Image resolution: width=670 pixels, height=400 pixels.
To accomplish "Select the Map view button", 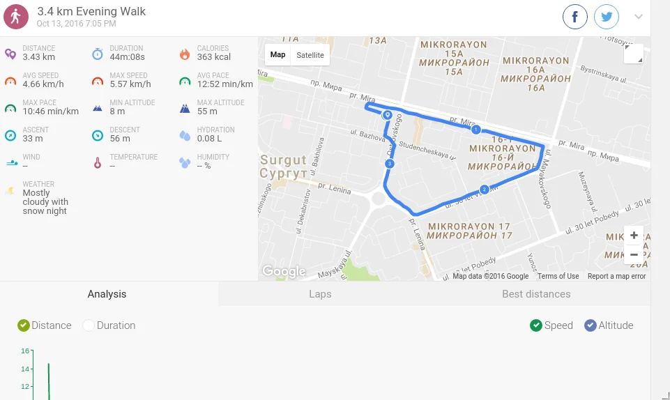I will [277, 54].
